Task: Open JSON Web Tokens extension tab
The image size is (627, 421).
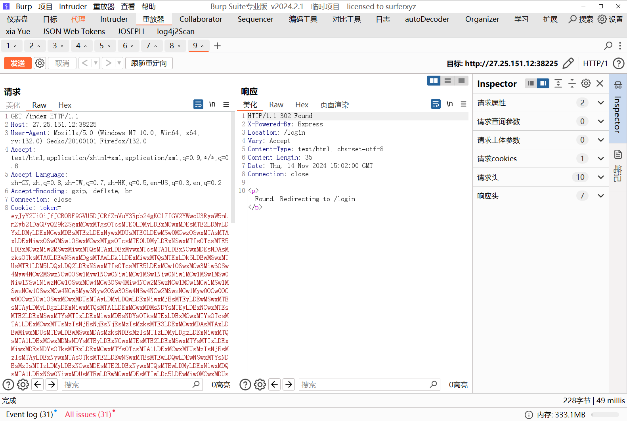Action: click(74, 32)
